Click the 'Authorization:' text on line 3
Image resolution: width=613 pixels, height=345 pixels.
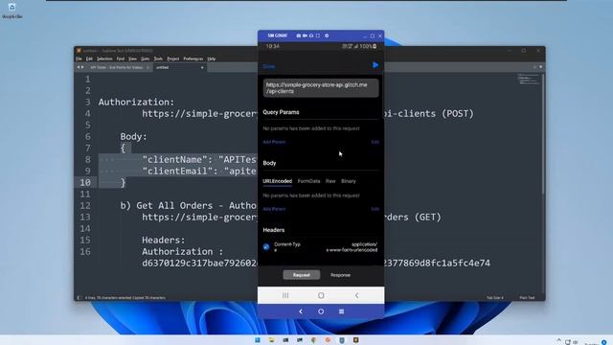(x=136, y=103)
